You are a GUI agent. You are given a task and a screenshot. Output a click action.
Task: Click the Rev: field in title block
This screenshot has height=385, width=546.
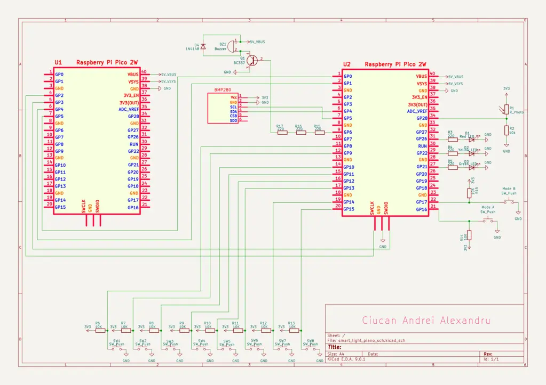point(488,354)
